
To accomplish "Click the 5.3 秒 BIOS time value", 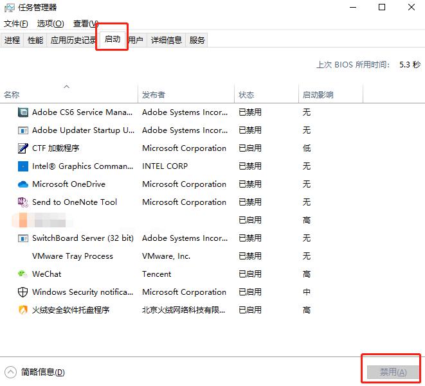I will tap(410, 65).
